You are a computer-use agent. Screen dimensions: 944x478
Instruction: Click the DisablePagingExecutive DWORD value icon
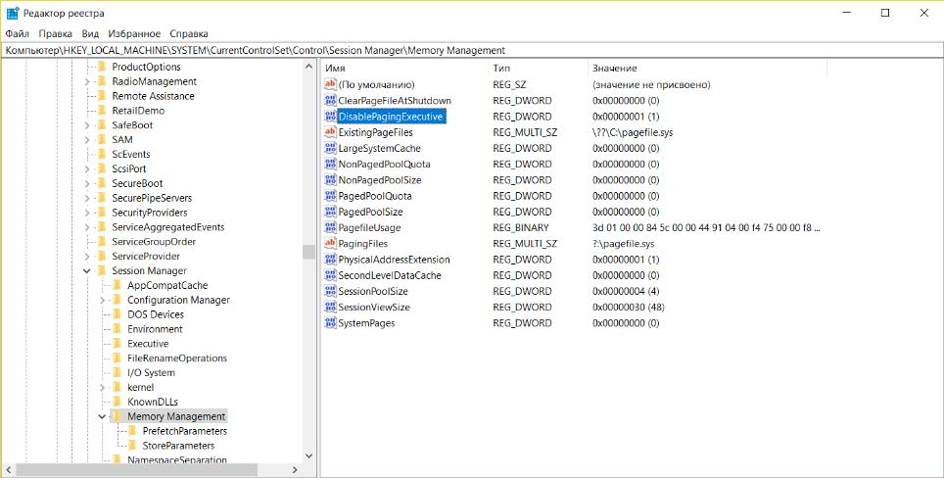tap(330, 117)
